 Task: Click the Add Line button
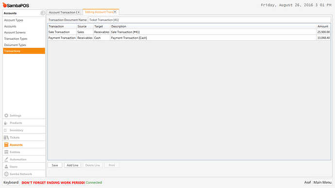coord(72,165)
